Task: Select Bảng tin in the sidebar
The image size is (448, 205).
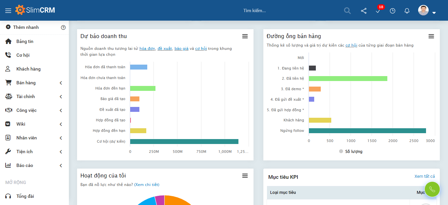Action: pos(25,41)
